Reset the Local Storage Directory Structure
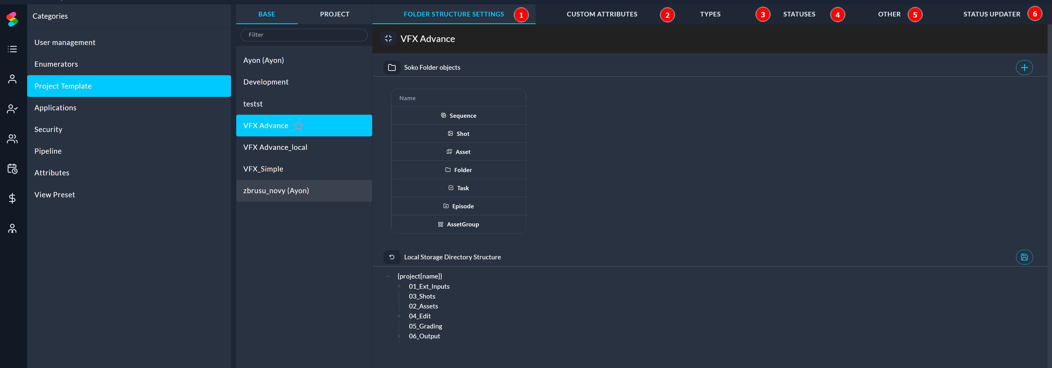The width and height of the screenshot is (1052, 368). [391, 257]
